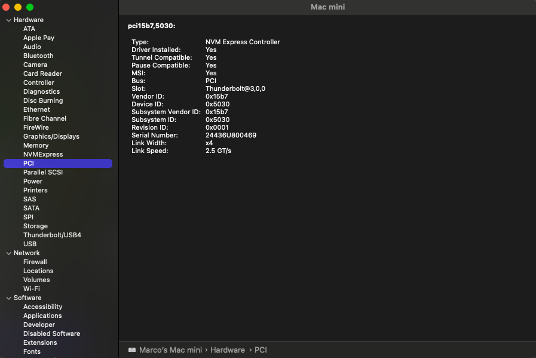Select Developer under Software

coord(39,325)
